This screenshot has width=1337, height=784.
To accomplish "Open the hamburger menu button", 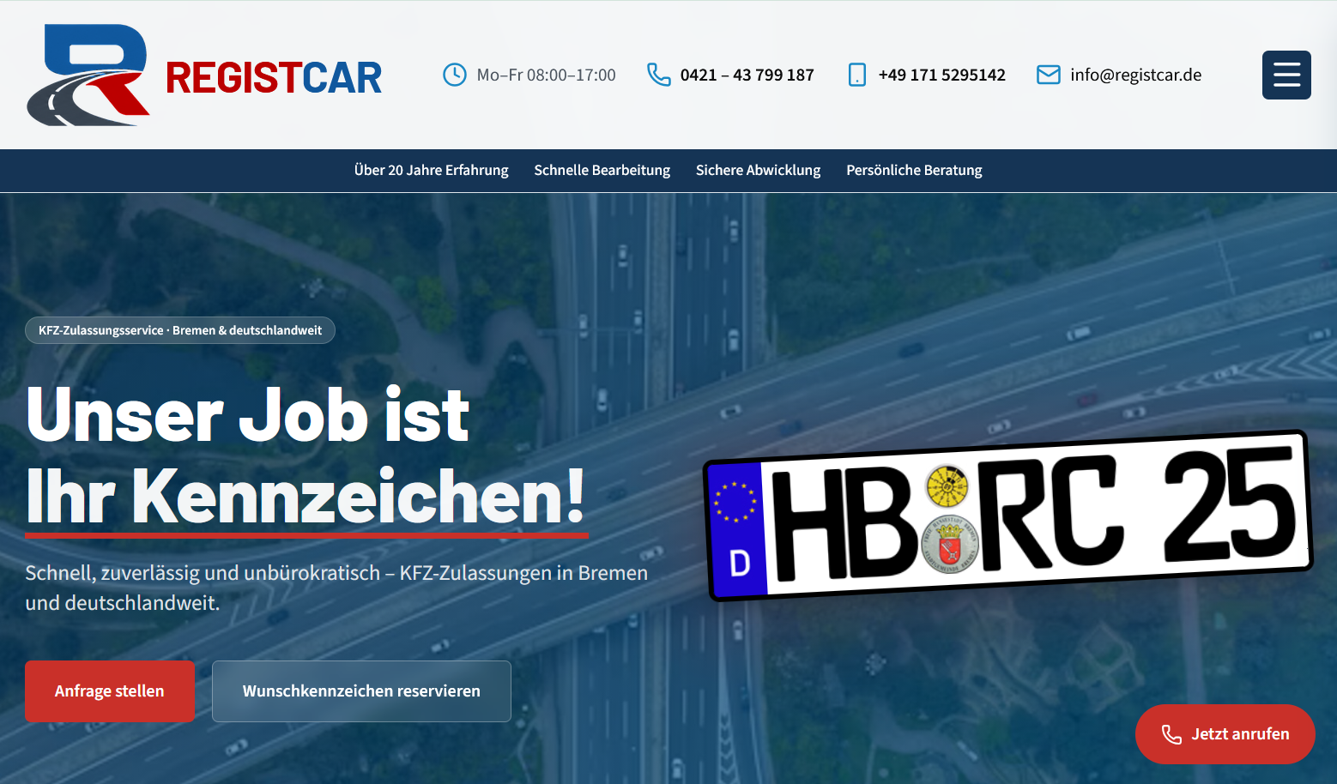I will (x=1286, y=75).
